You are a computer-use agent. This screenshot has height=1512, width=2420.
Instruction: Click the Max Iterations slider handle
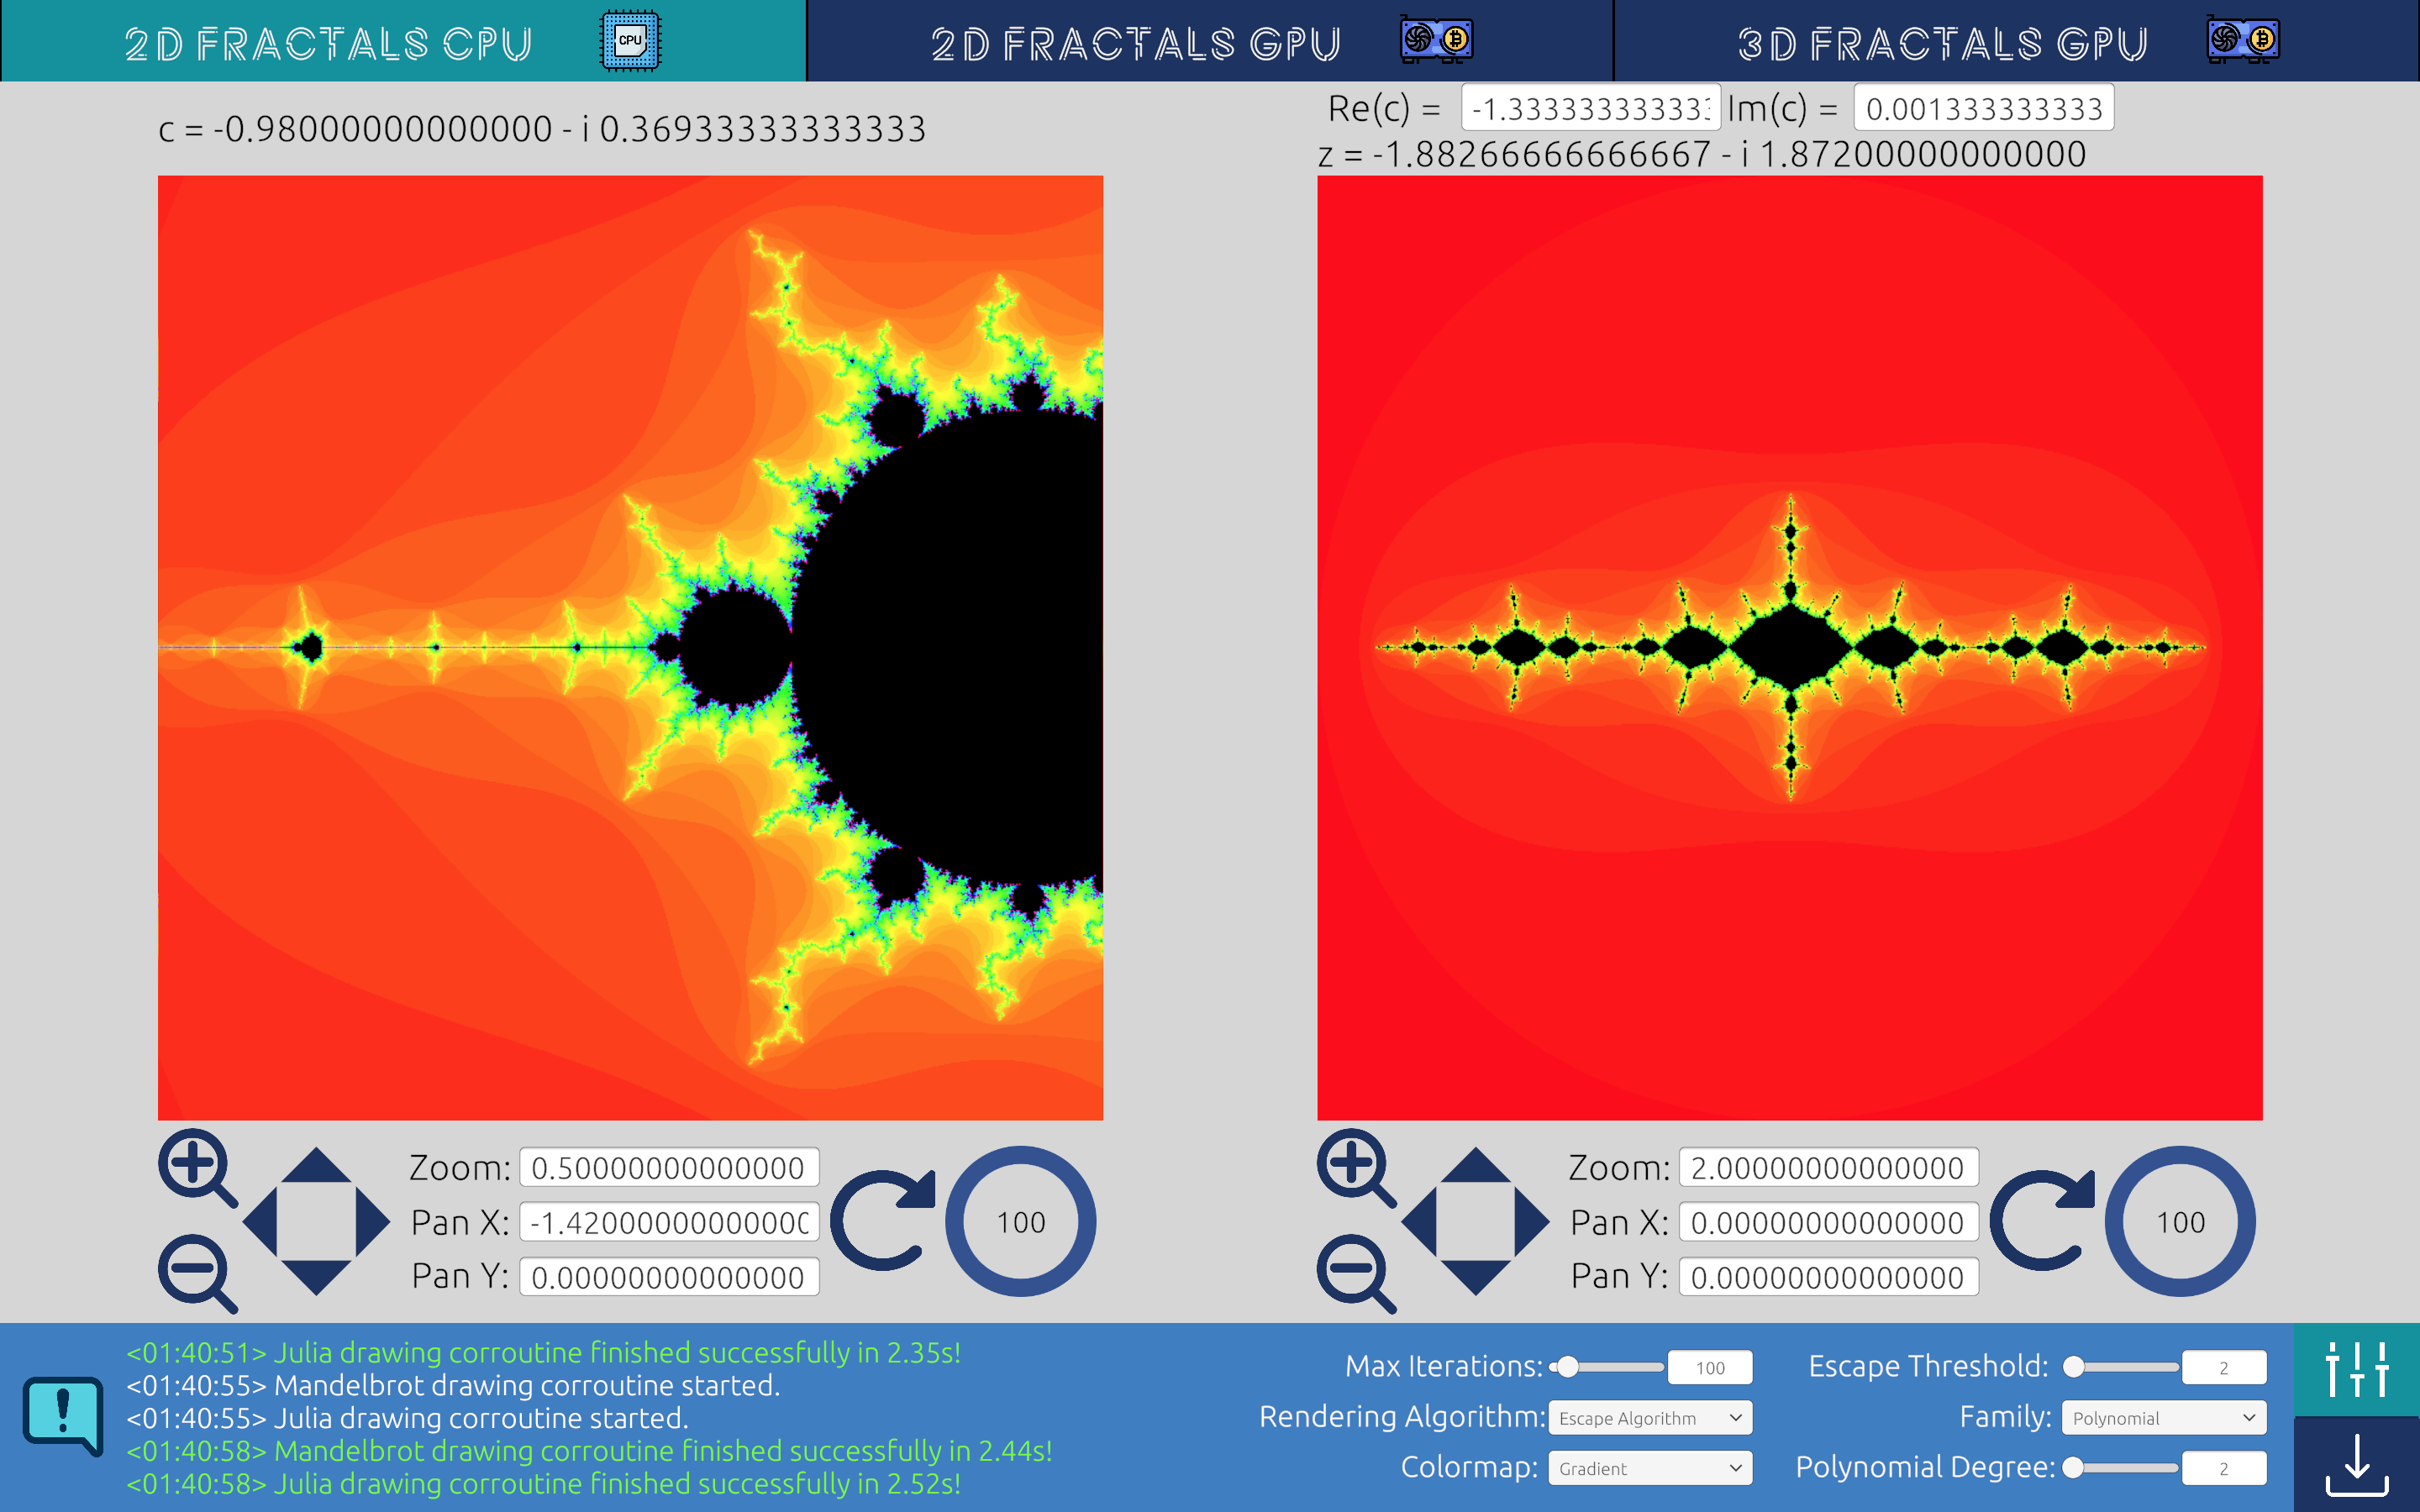pyautogui.click(x=1568, y=1367)
